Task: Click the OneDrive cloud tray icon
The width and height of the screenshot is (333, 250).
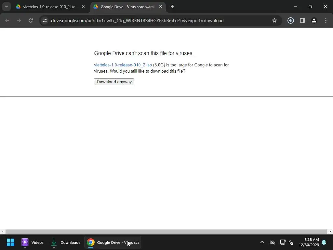Action: 273,242
